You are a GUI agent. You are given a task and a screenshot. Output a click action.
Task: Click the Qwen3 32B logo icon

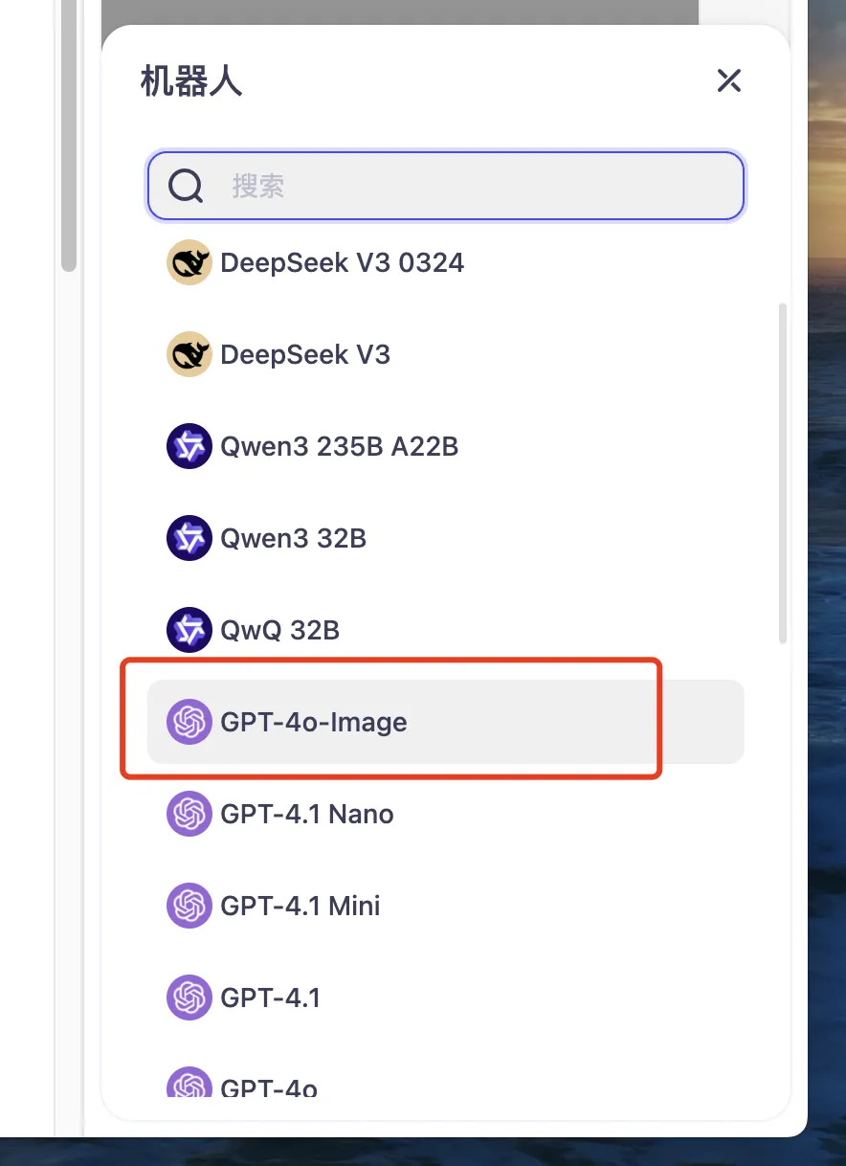click(x=189, y=538)
